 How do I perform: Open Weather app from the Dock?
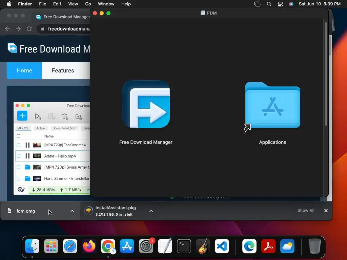287,246
